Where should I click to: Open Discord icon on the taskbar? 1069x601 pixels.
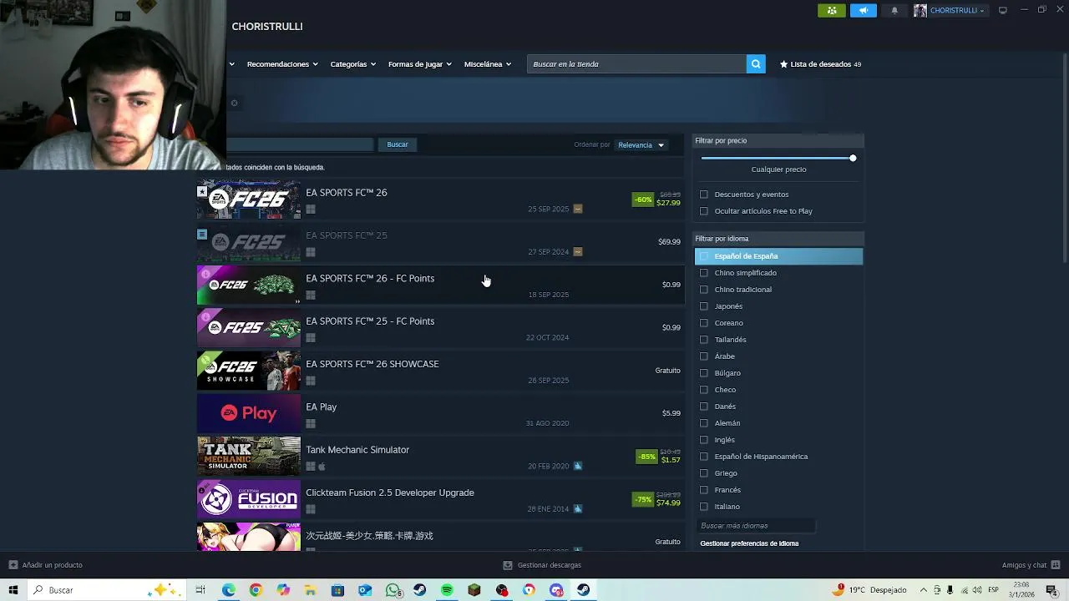click(x=556, y=590)
